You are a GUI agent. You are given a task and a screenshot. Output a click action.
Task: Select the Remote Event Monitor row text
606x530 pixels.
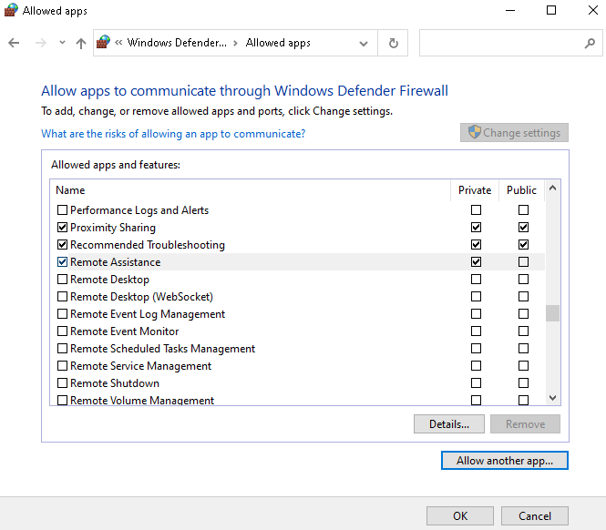click(125, 331)
